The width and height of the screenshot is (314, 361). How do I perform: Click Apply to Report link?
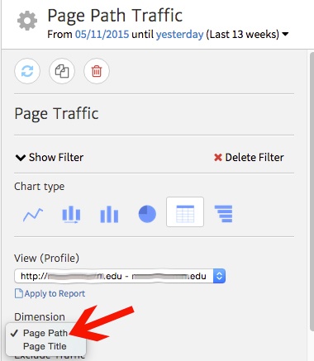click(x=50, y=293)
